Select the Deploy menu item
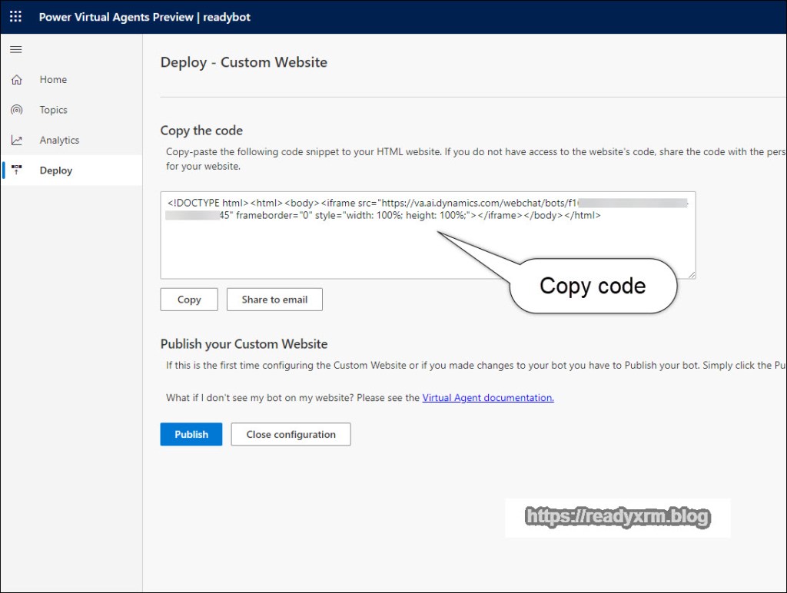Screen dimensions: 787x593 (56, 171)
